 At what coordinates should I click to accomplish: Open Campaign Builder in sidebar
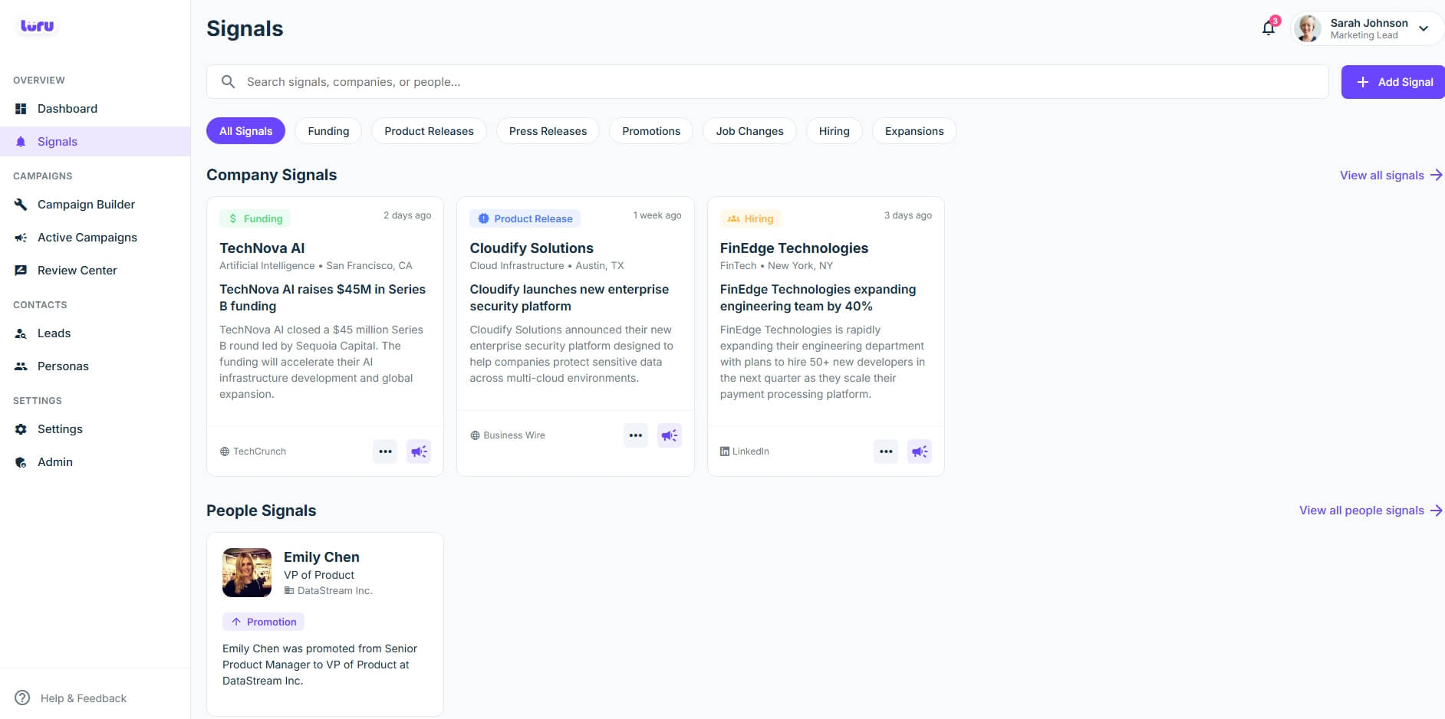(x=86, y=205)
